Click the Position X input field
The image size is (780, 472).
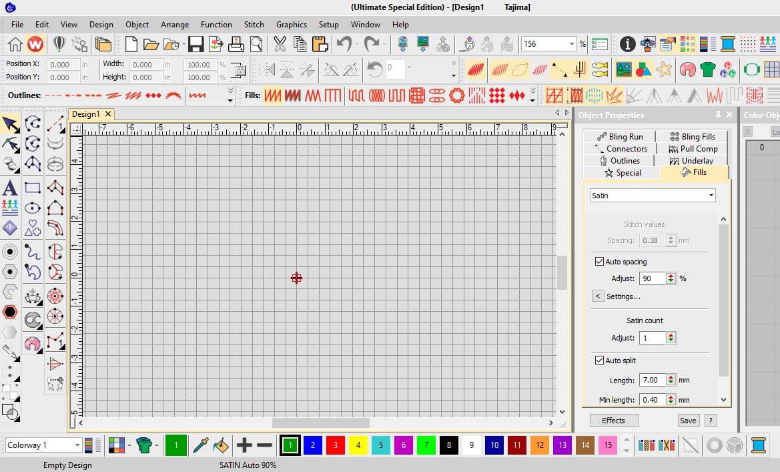63,64
